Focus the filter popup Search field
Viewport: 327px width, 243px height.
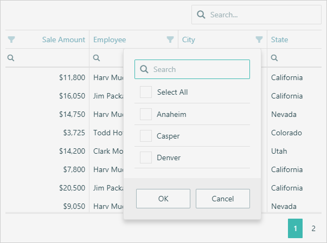pos(198,69)
